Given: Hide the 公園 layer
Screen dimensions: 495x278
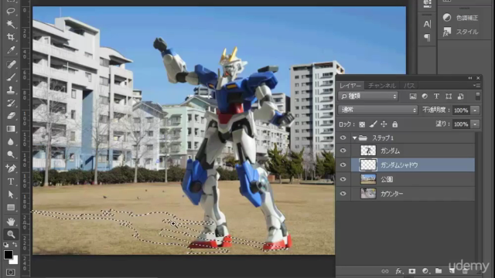Looking at the screenshot, I should pos(343,179).
